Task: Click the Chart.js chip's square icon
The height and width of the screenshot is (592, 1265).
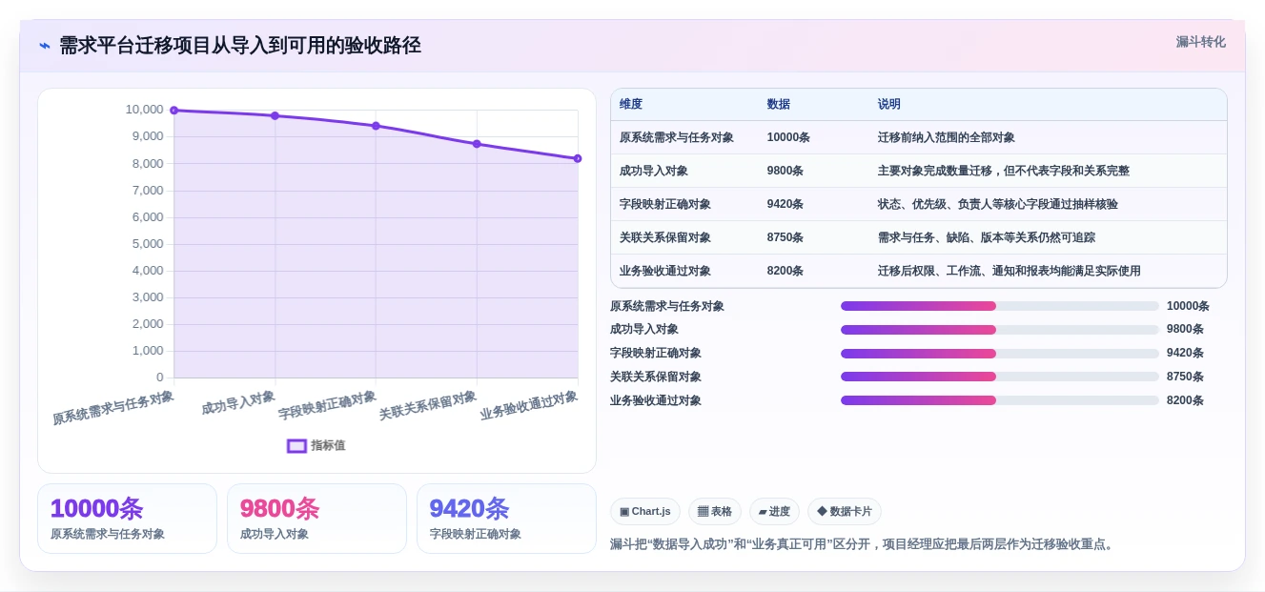Action: pyautogui.click(x=624, y=512)
